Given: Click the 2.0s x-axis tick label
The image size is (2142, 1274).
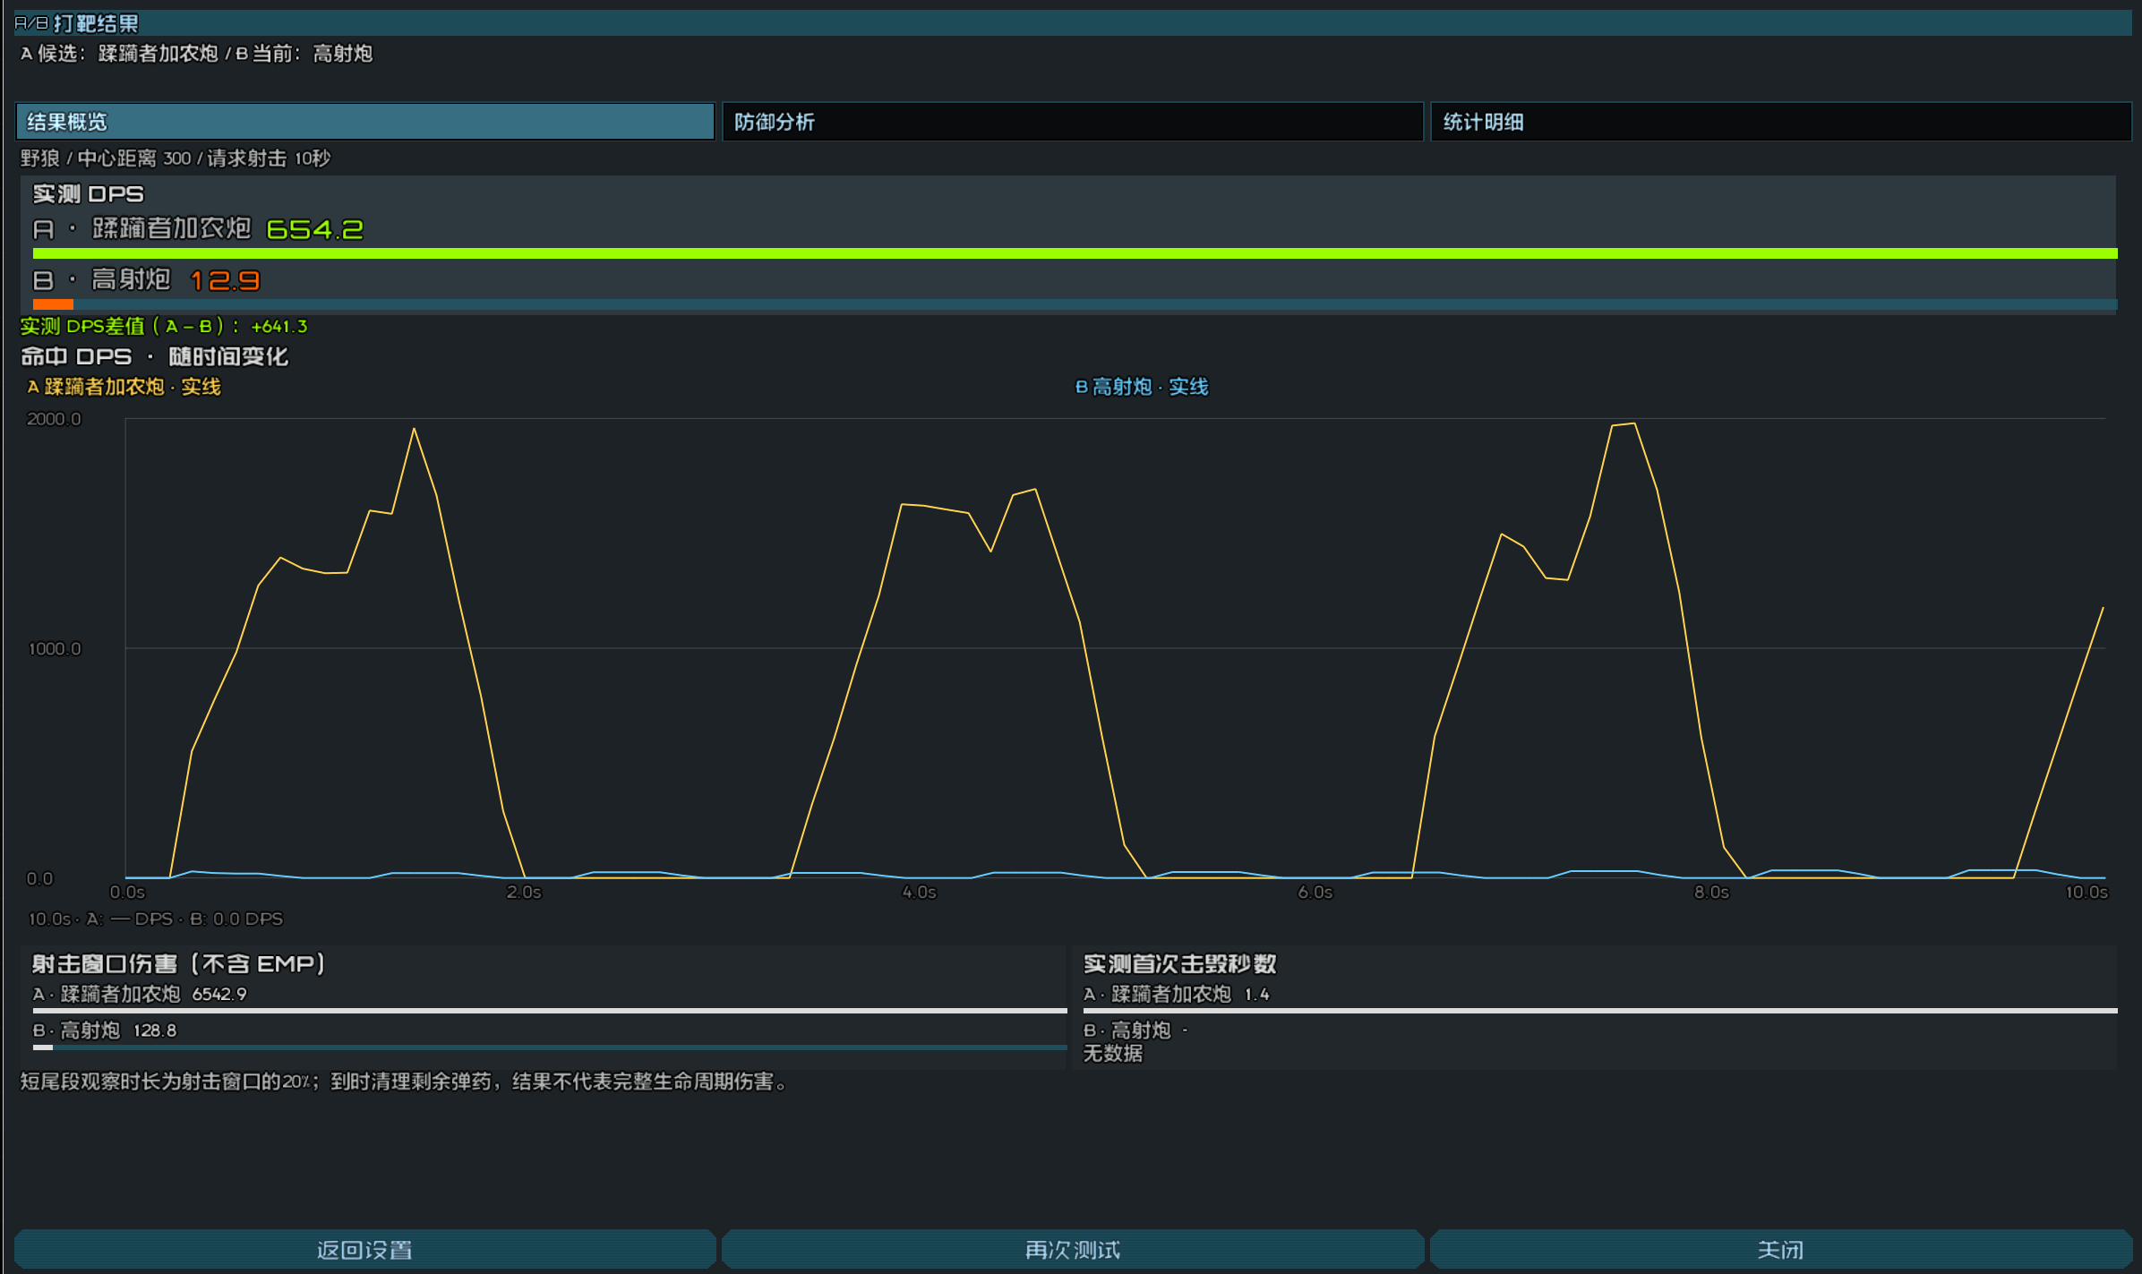Looking at the screenshot, I should click(524, 892).
